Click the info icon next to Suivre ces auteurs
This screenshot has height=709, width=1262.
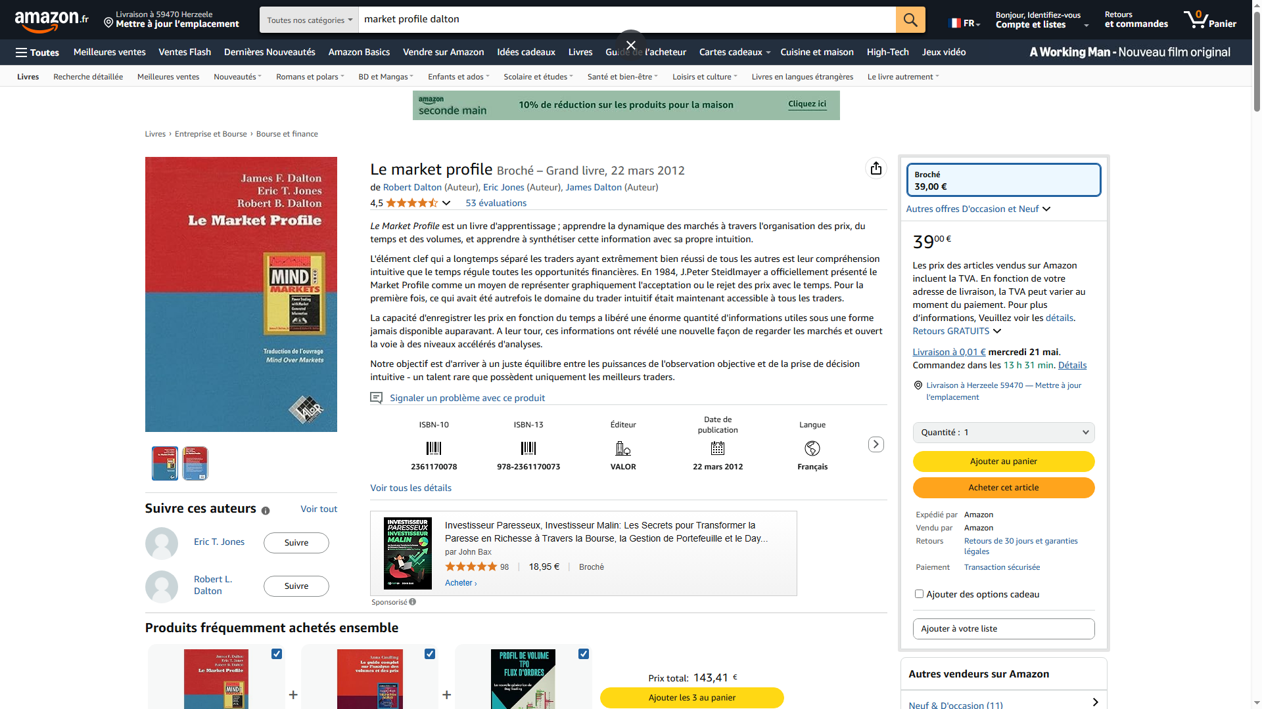point(266,511)
